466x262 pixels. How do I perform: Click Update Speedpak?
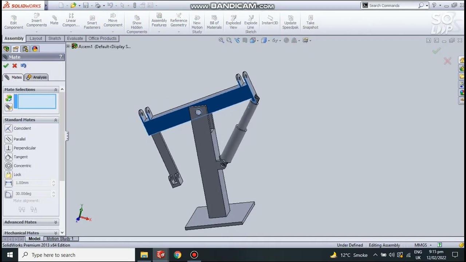click(x=291, y=22)
